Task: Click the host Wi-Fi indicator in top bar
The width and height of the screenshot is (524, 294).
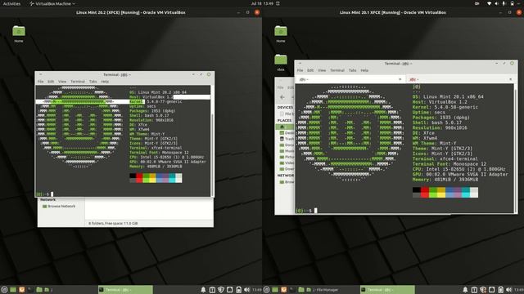Action: pos(490,3)
